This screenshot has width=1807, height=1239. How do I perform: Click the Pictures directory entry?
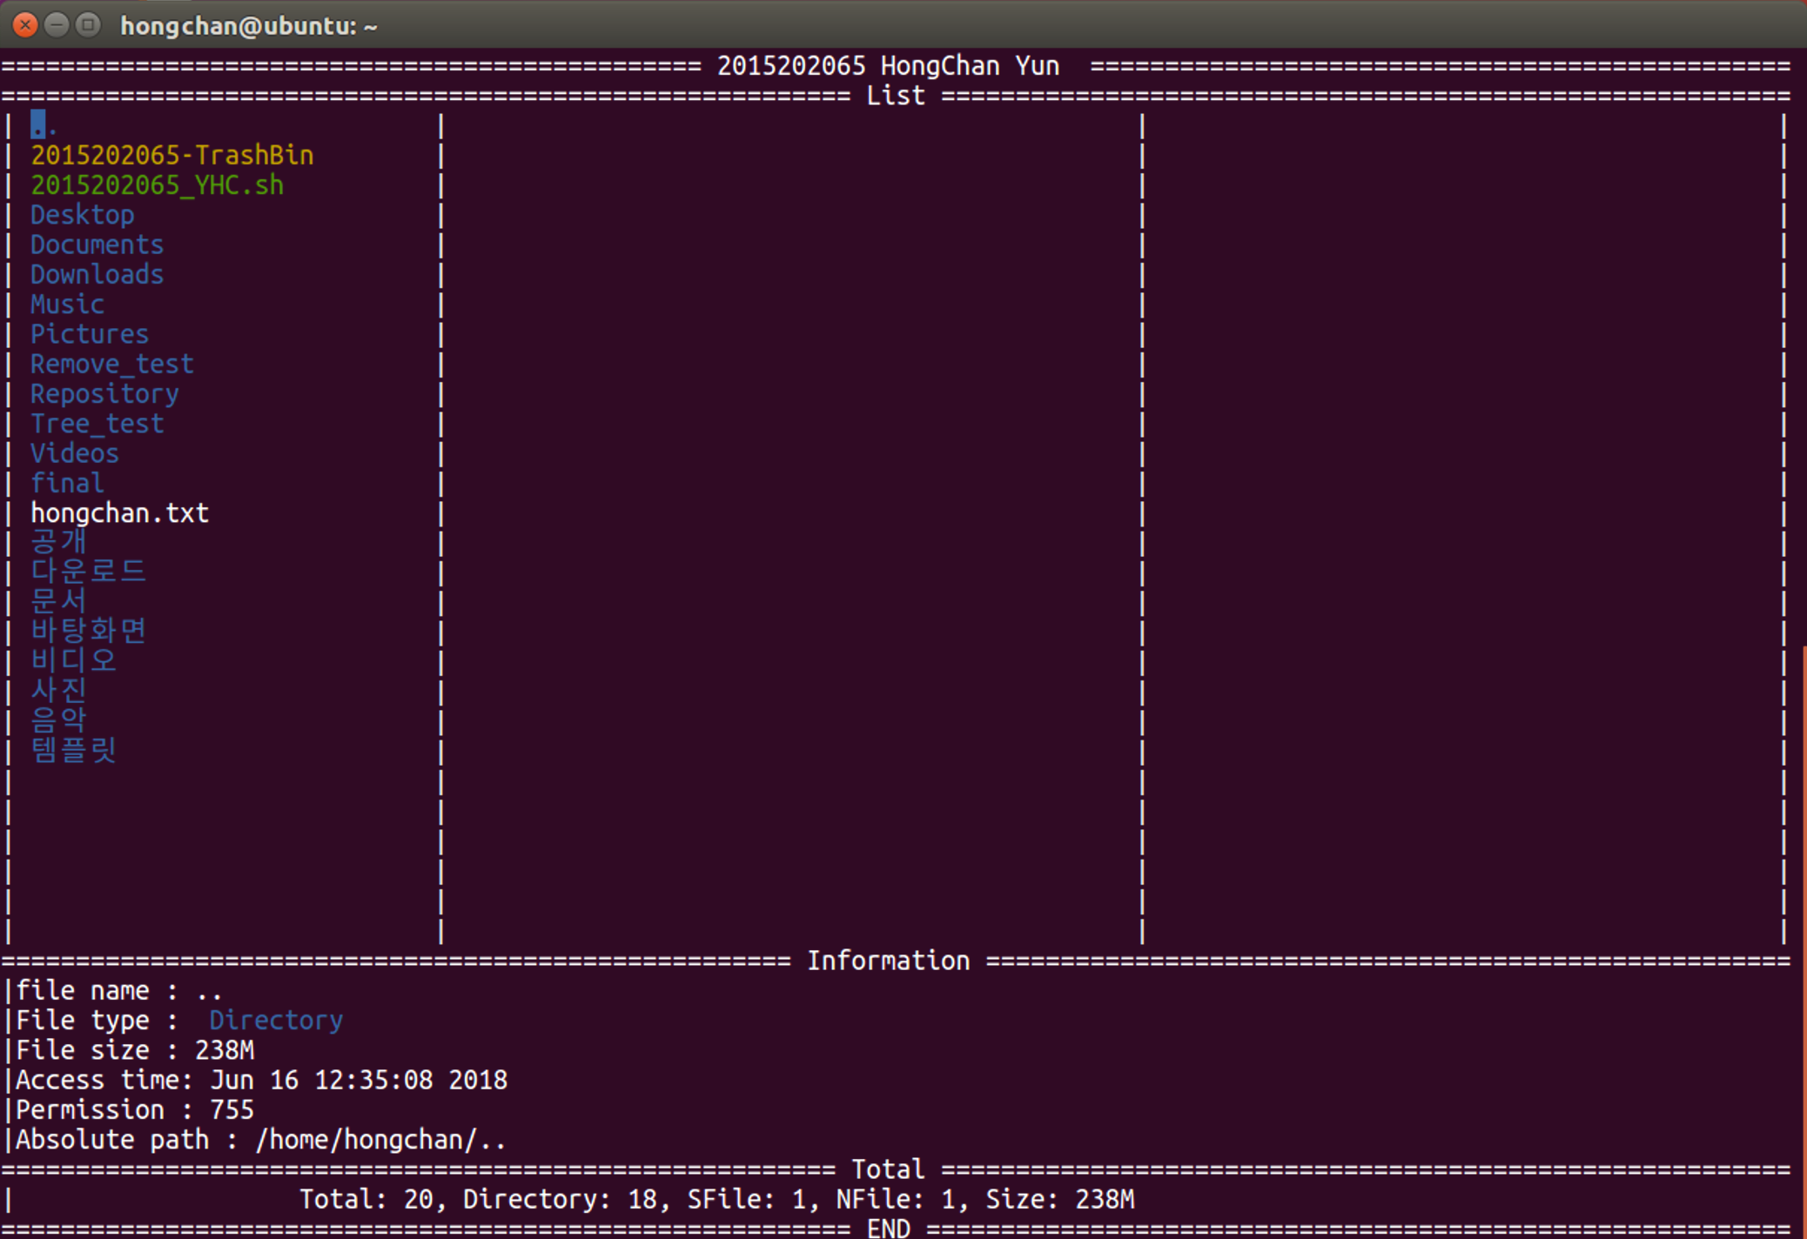click(90, 334)
